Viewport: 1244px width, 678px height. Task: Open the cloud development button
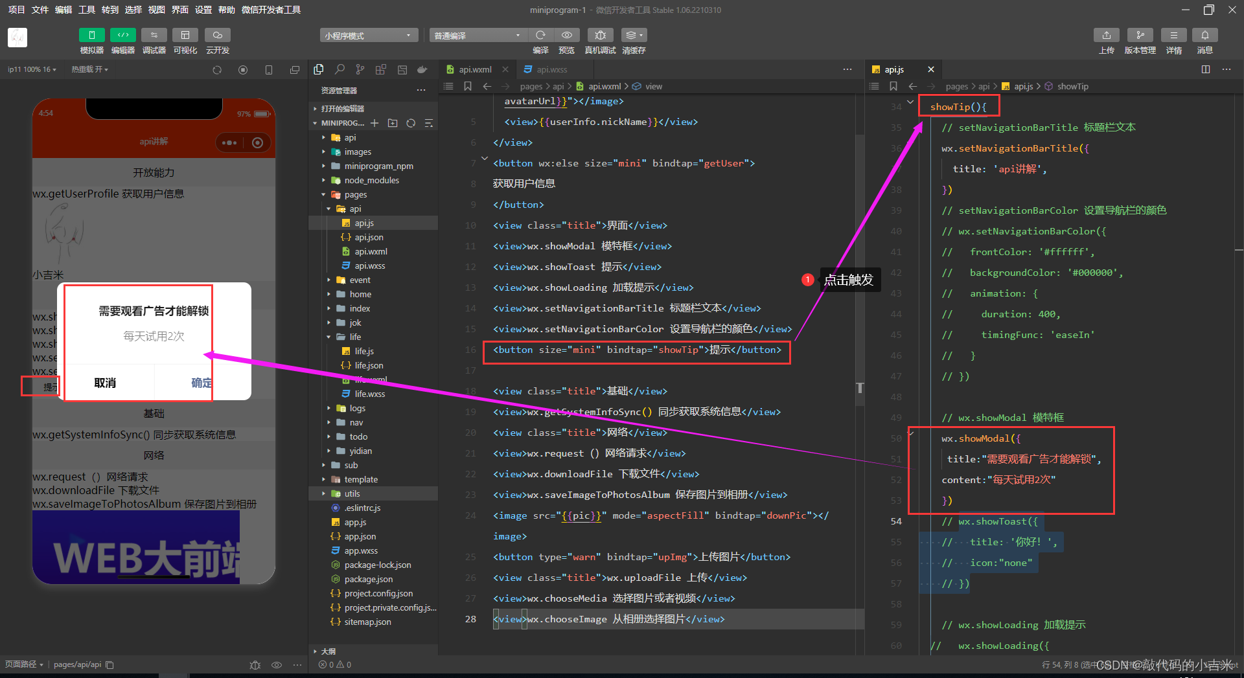pyautogui.click(x=218, y=35)
